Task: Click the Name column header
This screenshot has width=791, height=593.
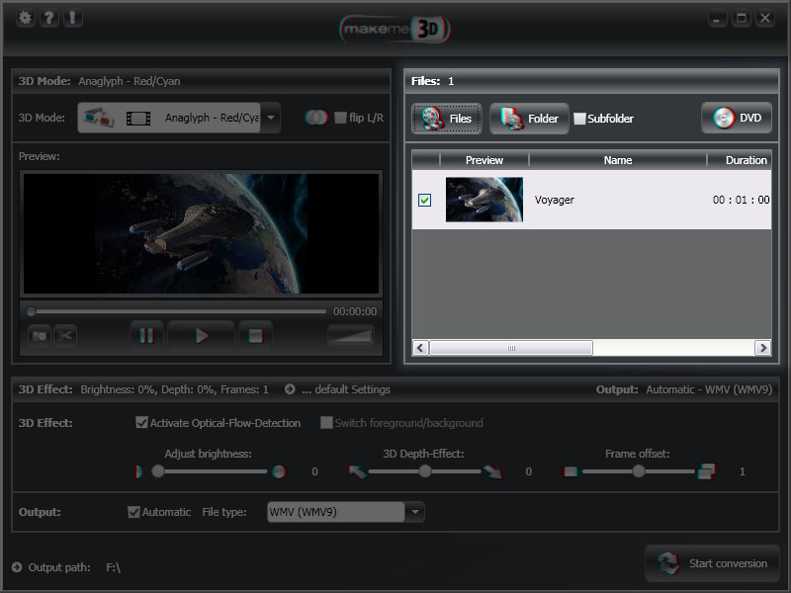Action: tap(618, 160)
